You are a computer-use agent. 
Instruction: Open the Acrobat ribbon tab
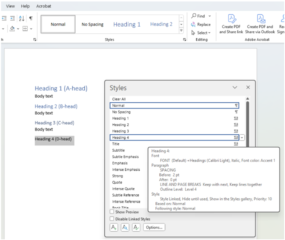click(44, 6)
